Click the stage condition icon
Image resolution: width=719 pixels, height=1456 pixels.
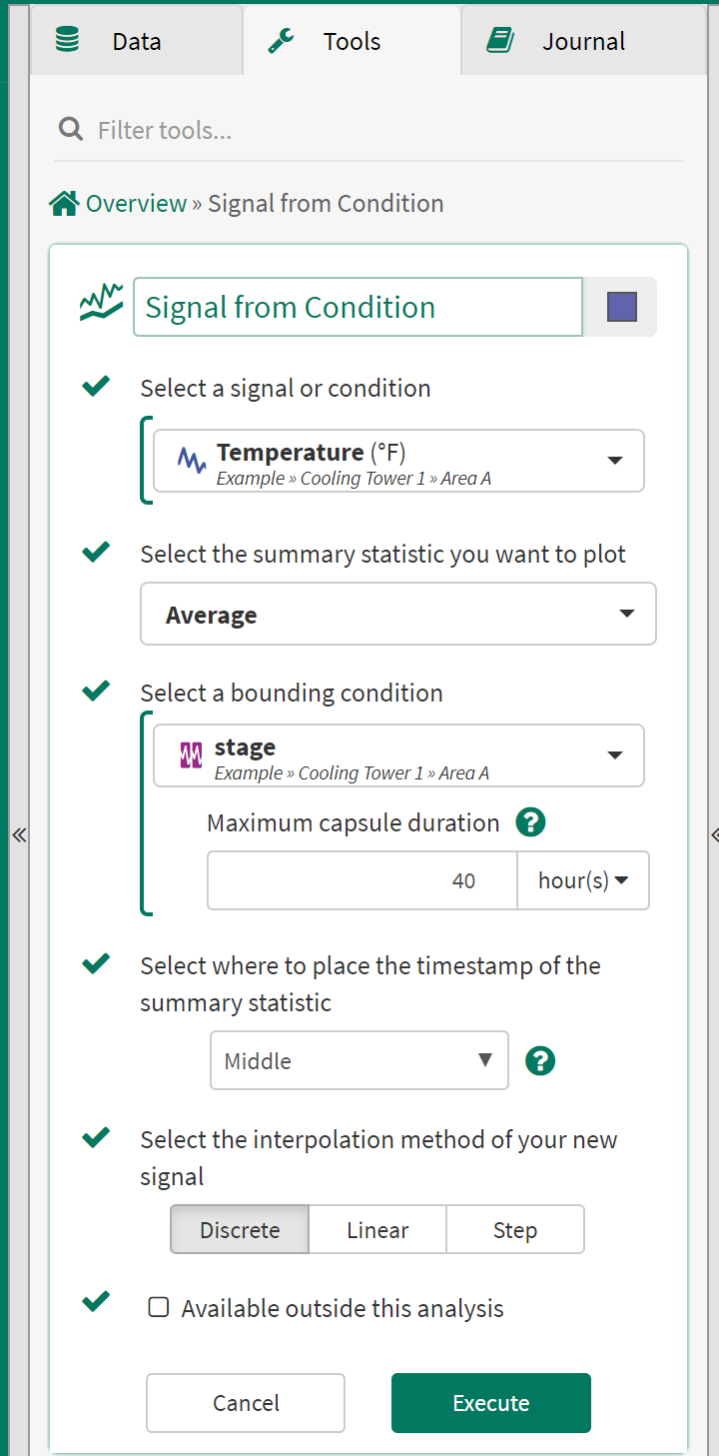[191, 754]
